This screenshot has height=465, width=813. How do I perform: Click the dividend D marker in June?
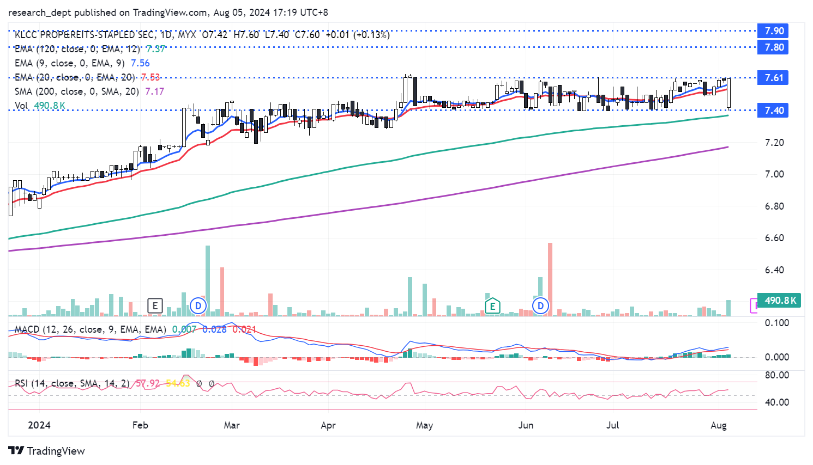(540, 305)
